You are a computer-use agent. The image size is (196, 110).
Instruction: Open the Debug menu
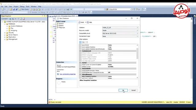pyautogui.click(x=22, y=6)
